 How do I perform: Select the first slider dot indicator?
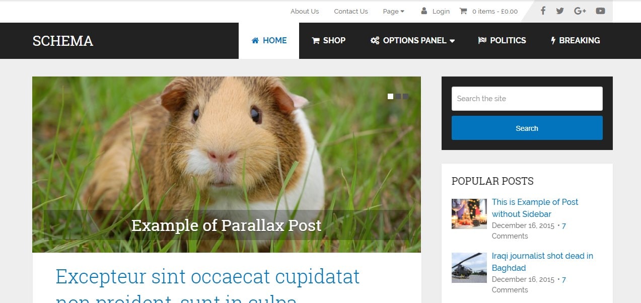(x=390, y=96)
